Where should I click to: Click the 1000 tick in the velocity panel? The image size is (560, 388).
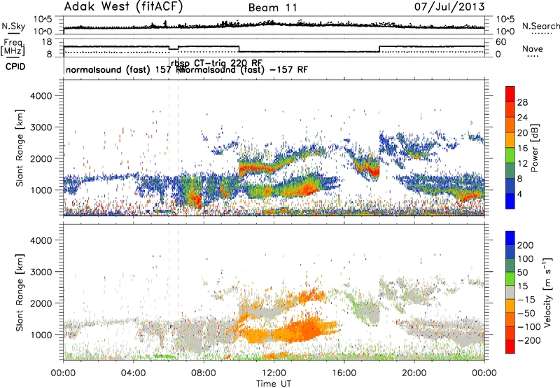(x=41, y=335)
